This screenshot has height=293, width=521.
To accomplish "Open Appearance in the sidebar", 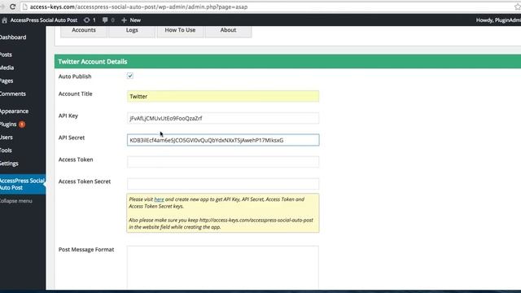I will pyautogui.click(x=14, y=112).
